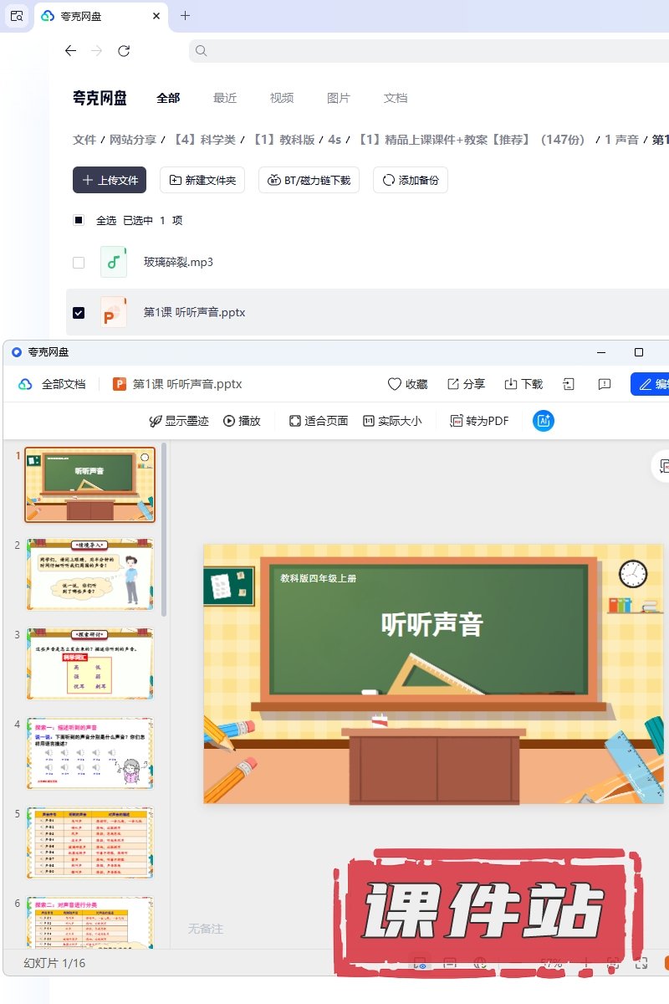Check the box for 玻璃碎裂.mp3

pyautogui.click(x=79, y=262)
